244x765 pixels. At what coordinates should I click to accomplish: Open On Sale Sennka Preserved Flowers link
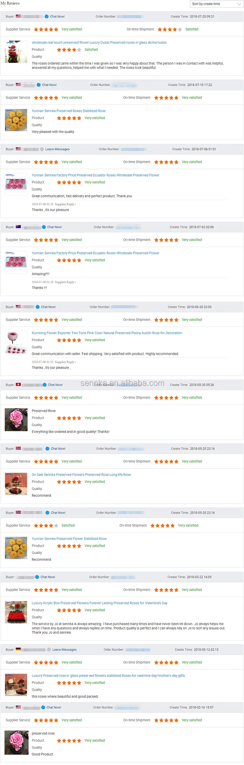pyautogui.click(x=81, y=475)
